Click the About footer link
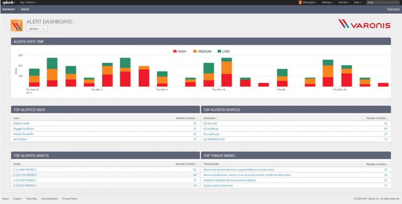The width and height of the screenshot is (402, 204). point(5,199)
